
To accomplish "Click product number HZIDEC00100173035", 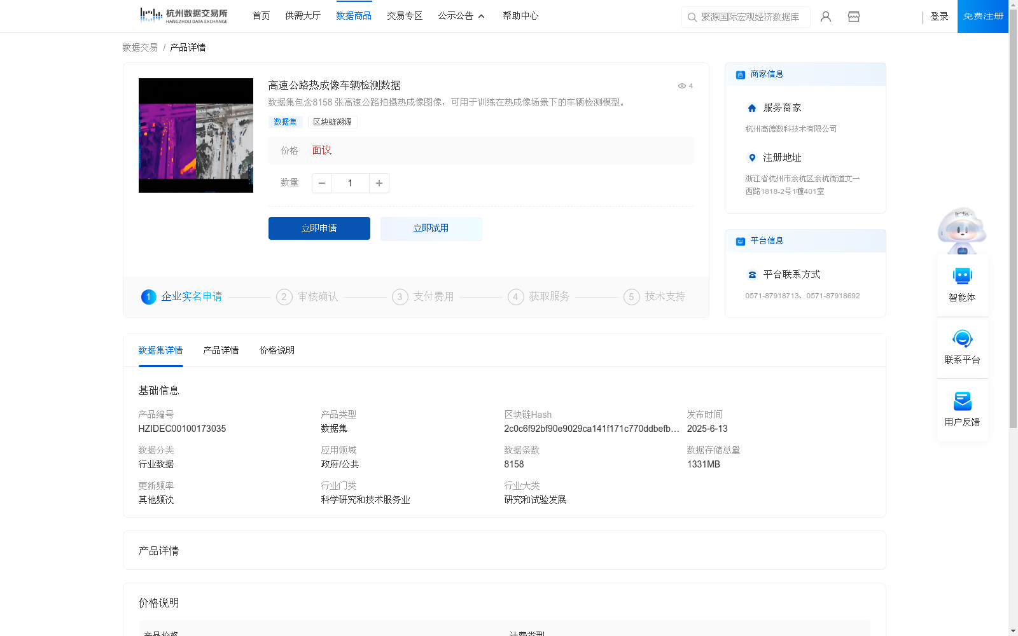I will [182, 429].
